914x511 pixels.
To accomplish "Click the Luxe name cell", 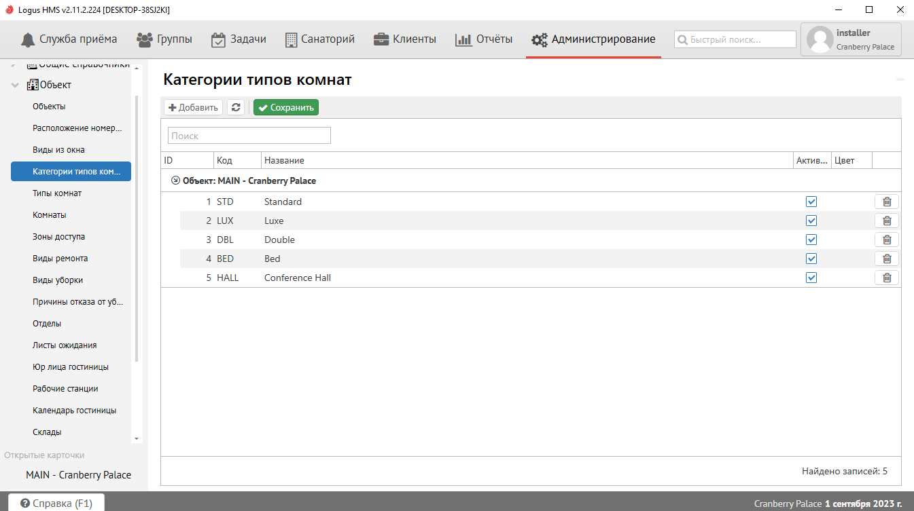I will point(527,221).
